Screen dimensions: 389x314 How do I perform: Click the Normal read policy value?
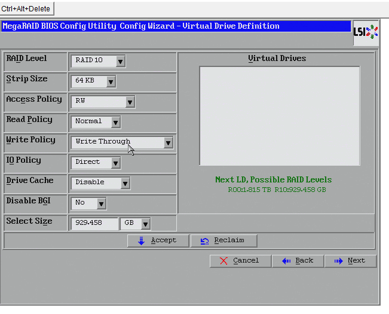[88, 121]
